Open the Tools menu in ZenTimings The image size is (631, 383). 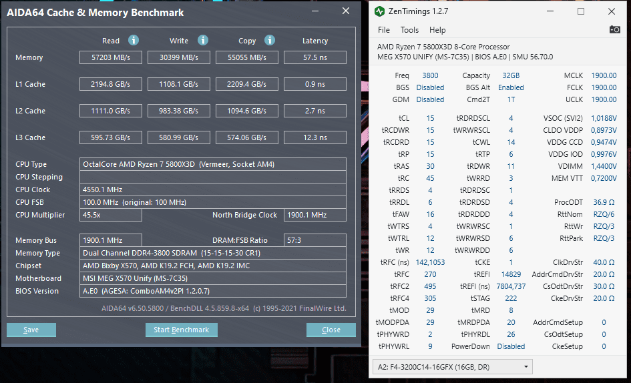click(409, 30)
